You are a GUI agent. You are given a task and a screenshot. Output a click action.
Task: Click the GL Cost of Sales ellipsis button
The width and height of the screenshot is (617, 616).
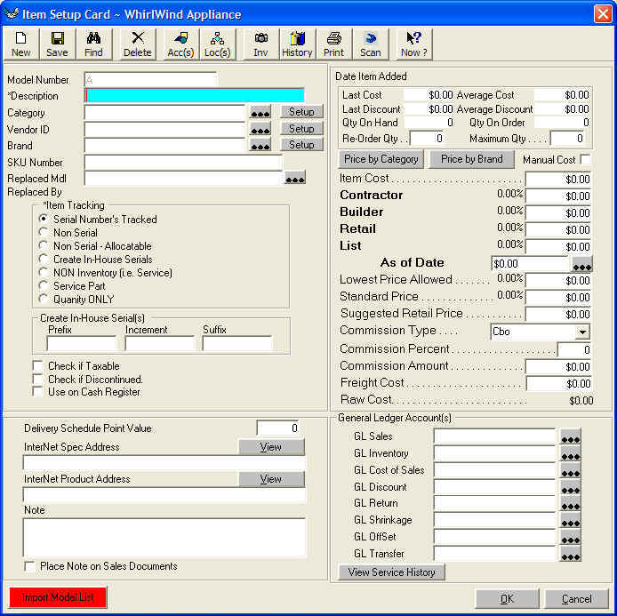570,471
